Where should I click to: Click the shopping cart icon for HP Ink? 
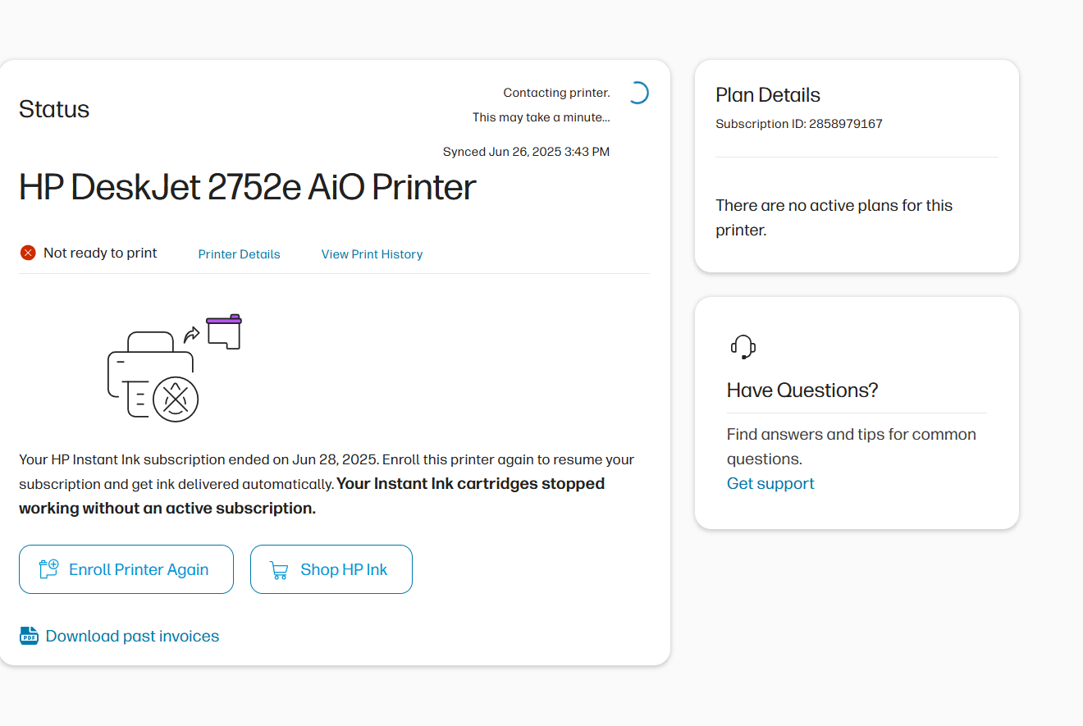pos(279,570)
